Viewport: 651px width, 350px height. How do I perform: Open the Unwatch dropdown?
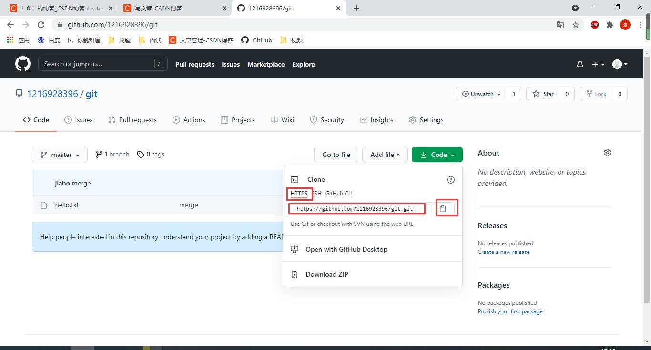(481, 94)
